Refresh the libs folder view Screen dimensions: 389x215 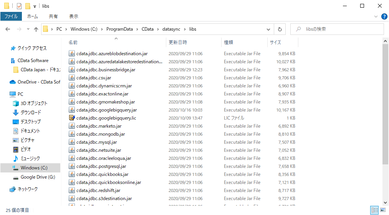click(x=280, y=29)
